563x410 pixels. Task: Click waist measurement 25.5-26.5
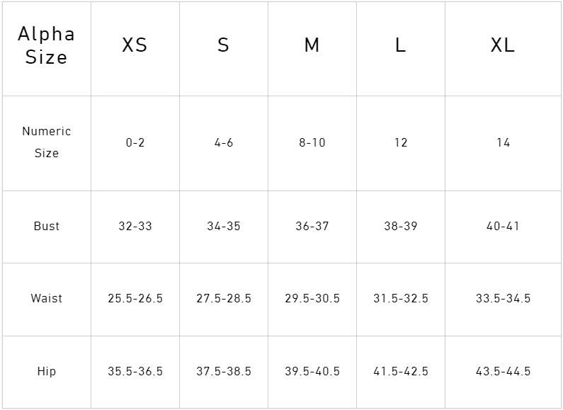(x=135, y=299)
